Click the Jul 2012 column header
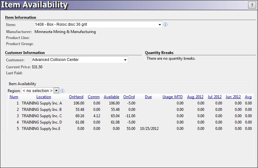Viewport: 258px width, 168px height. (x=215, y=97)
